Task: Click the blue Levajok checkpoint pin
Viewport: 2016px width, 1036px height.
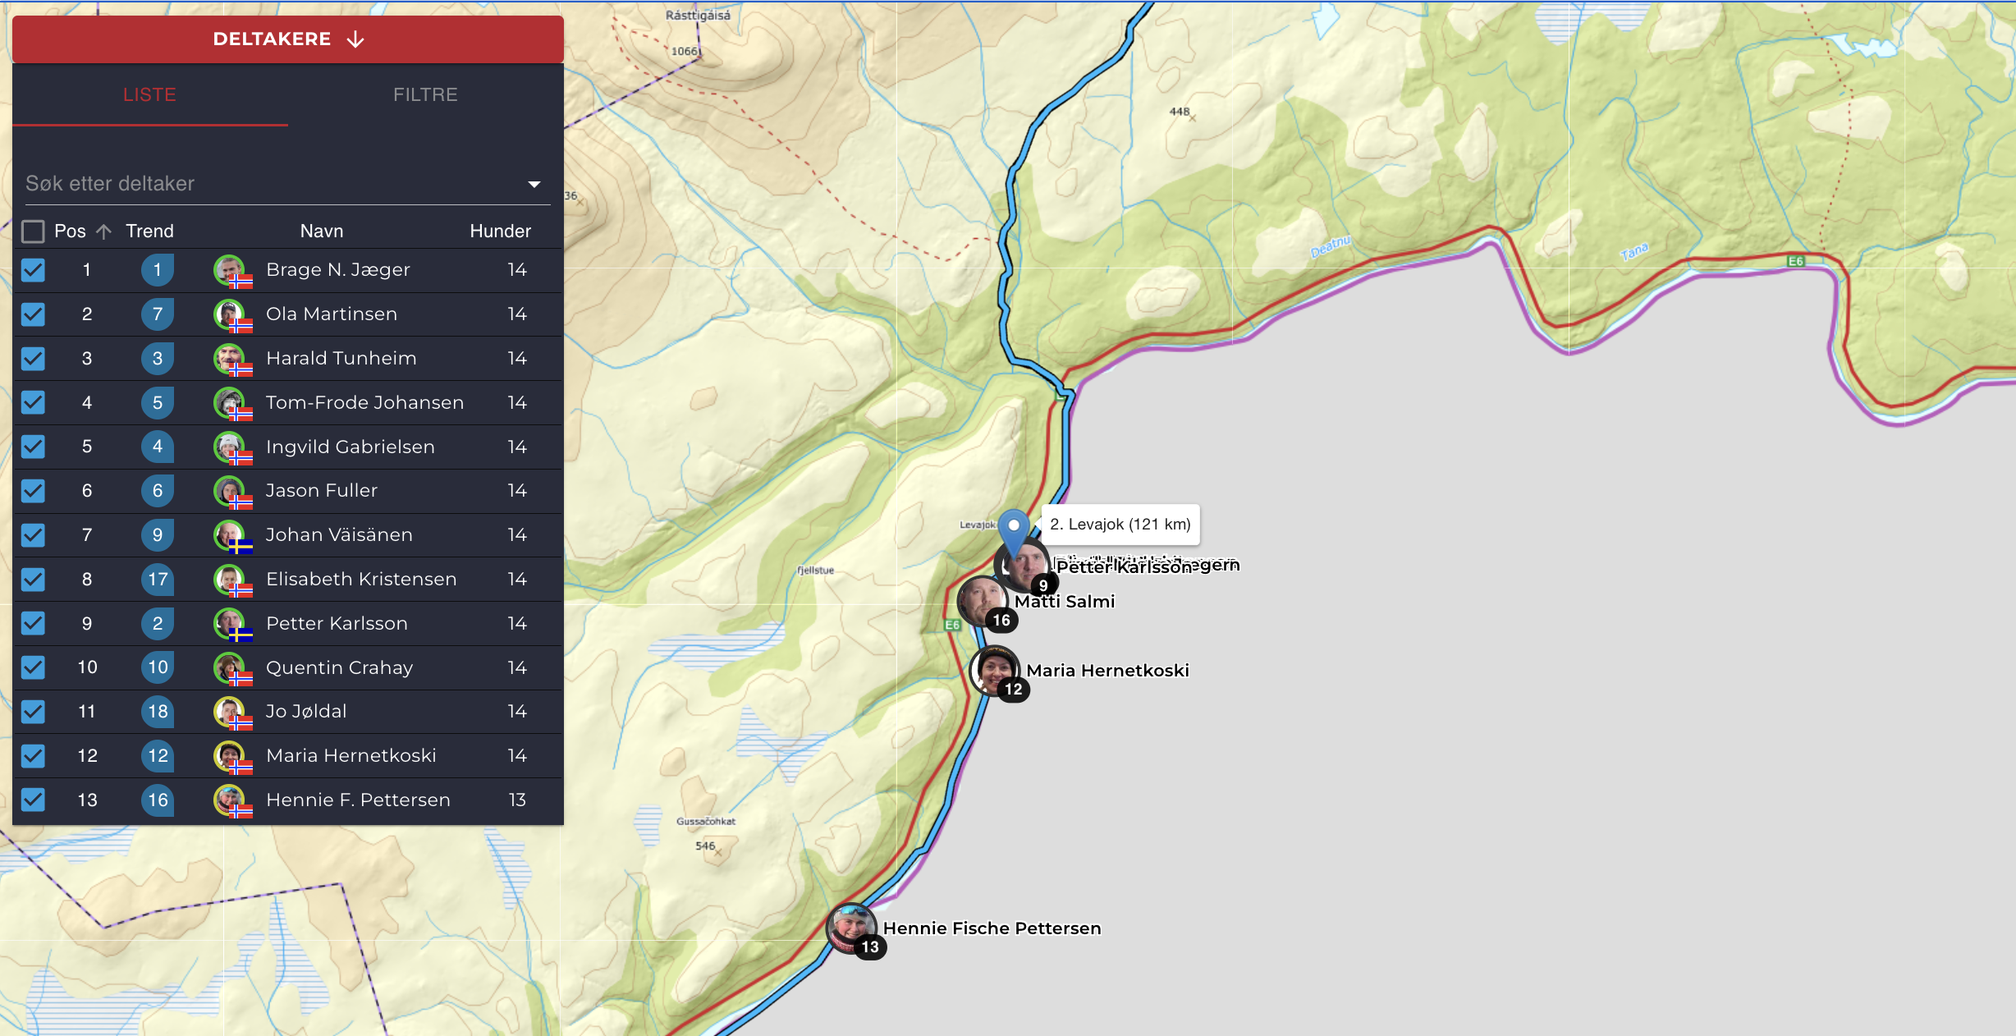Action: point(1015,525)
